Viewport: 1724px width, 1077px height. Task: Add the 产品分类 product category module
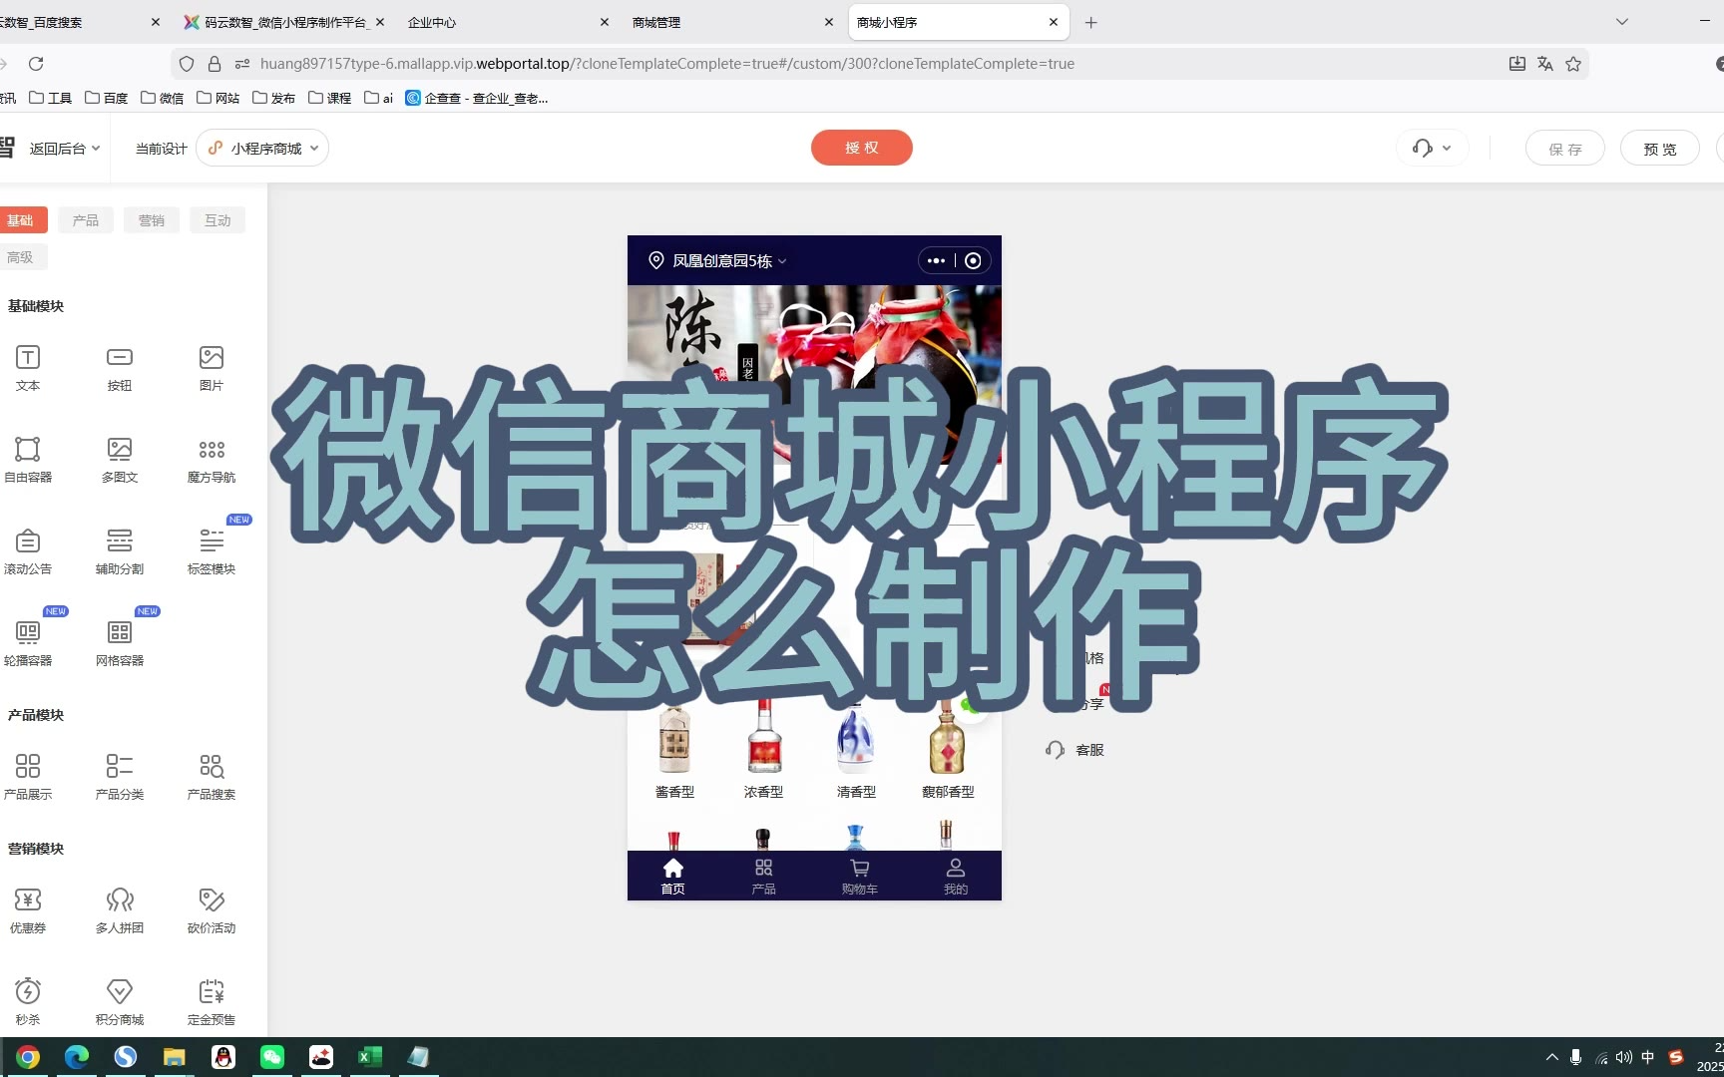tap(120, 776)
